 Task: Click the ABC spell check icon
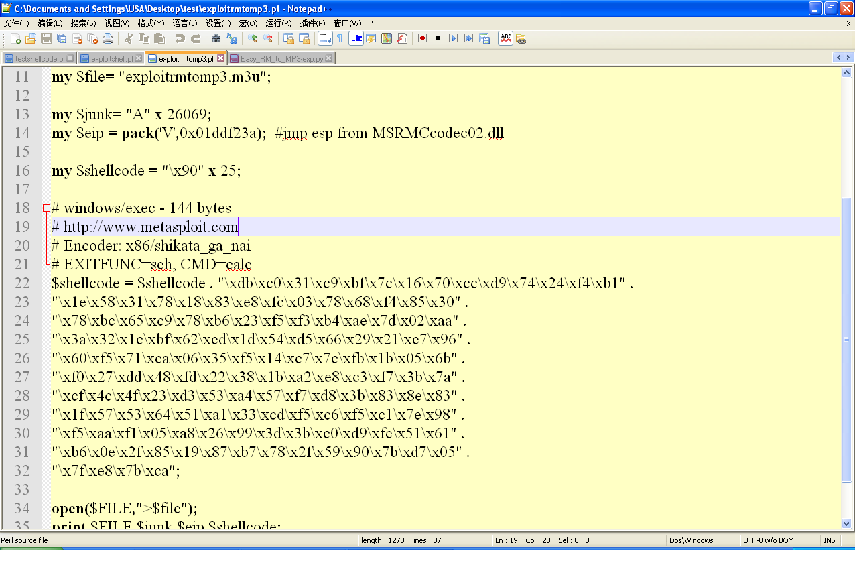click(x=506, y=38)
